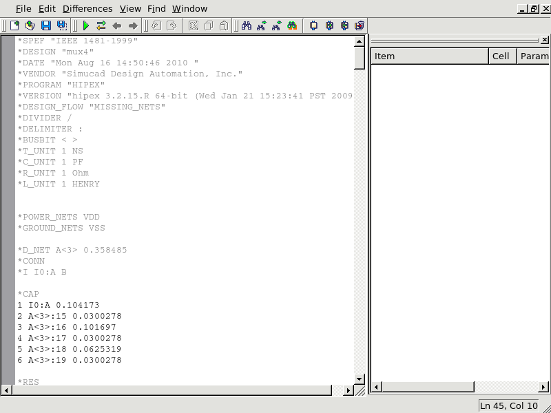551x413 pixels.
Task: Click the Item column header
Action: pos(429,56)
